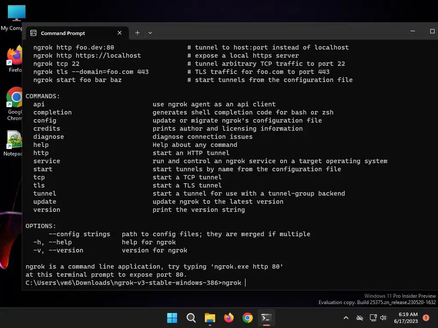438x328 pixels.
Task: Select the Notepad++ desktop shortcut
Action: tap(13, 143)
